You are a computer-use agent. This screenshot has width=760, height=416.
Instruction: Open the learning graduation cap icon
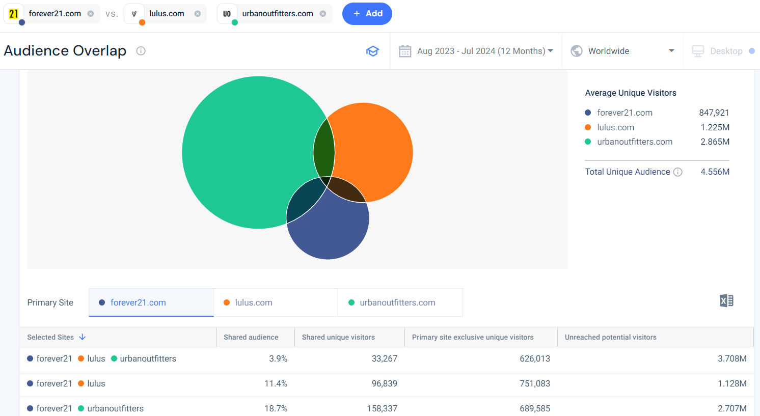(x=373, y=51)
